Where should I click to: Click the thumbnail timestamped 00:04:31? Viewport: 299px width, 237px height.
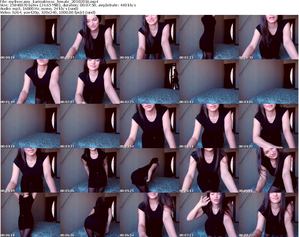tap(269, 126)
